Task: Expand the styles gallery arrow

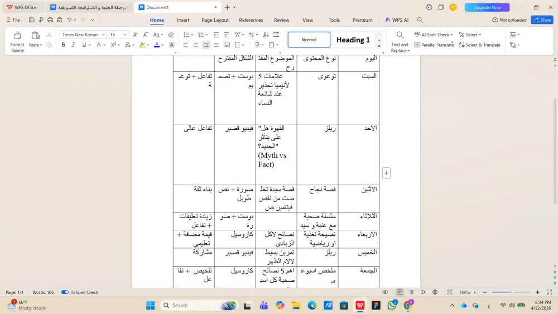Action: [379, 46]
